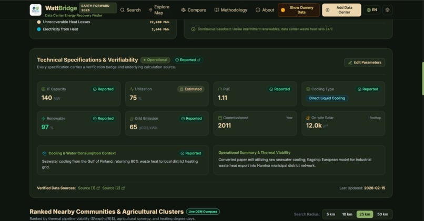Click the 140 MW capacity value
424x221 pixels.
click(51, 98)
